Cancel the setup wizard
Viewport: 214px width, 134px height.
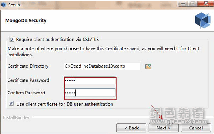[x=196, y=128]
